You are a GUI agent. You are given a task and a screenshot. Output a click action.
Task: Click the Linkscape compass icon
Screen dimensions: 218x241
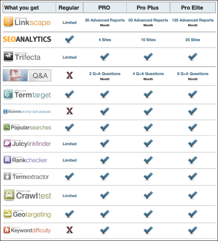(9, 21)
